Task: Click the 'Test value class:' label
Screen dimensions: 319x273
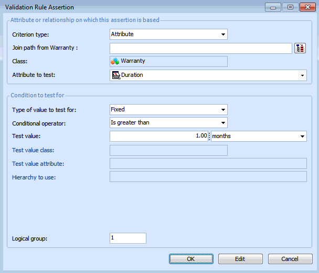Action: coord(33,150)
